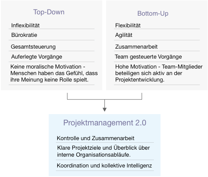Click the Klare Projektziele paragraph

pos(104,151)
